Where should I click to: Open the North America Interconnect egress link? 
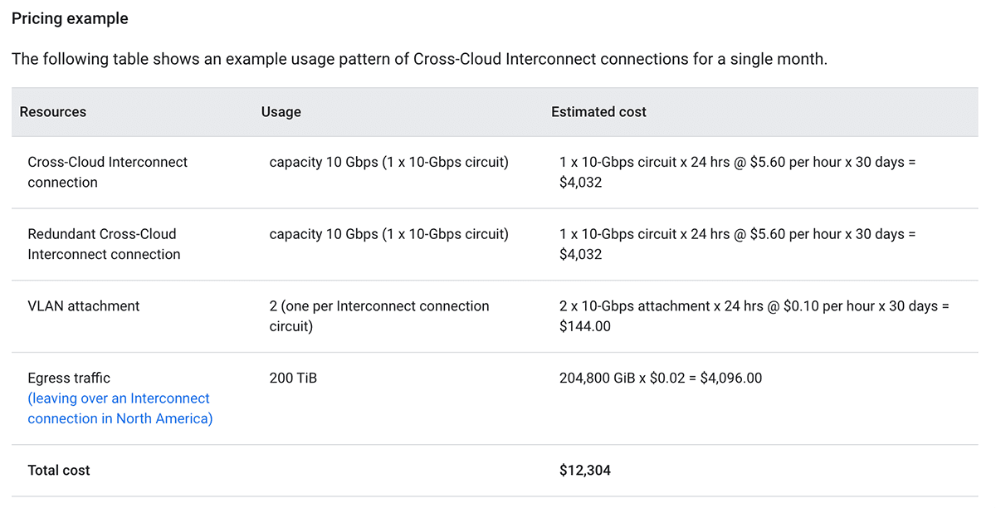click(120, 408)
